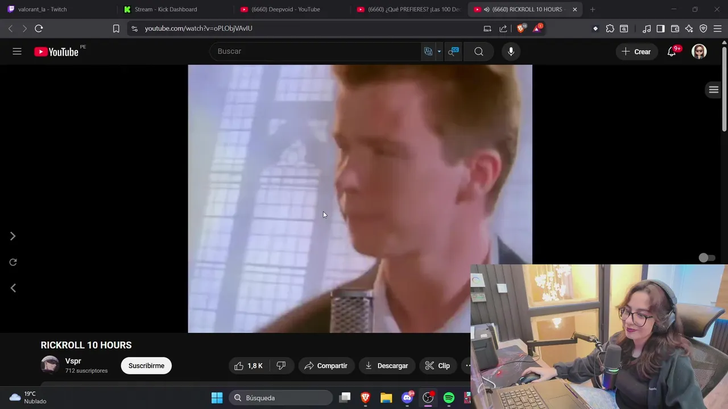
Task: Open more actions ellipsis beside Clip
Action: pyautogui.click(x=468, y=366)
